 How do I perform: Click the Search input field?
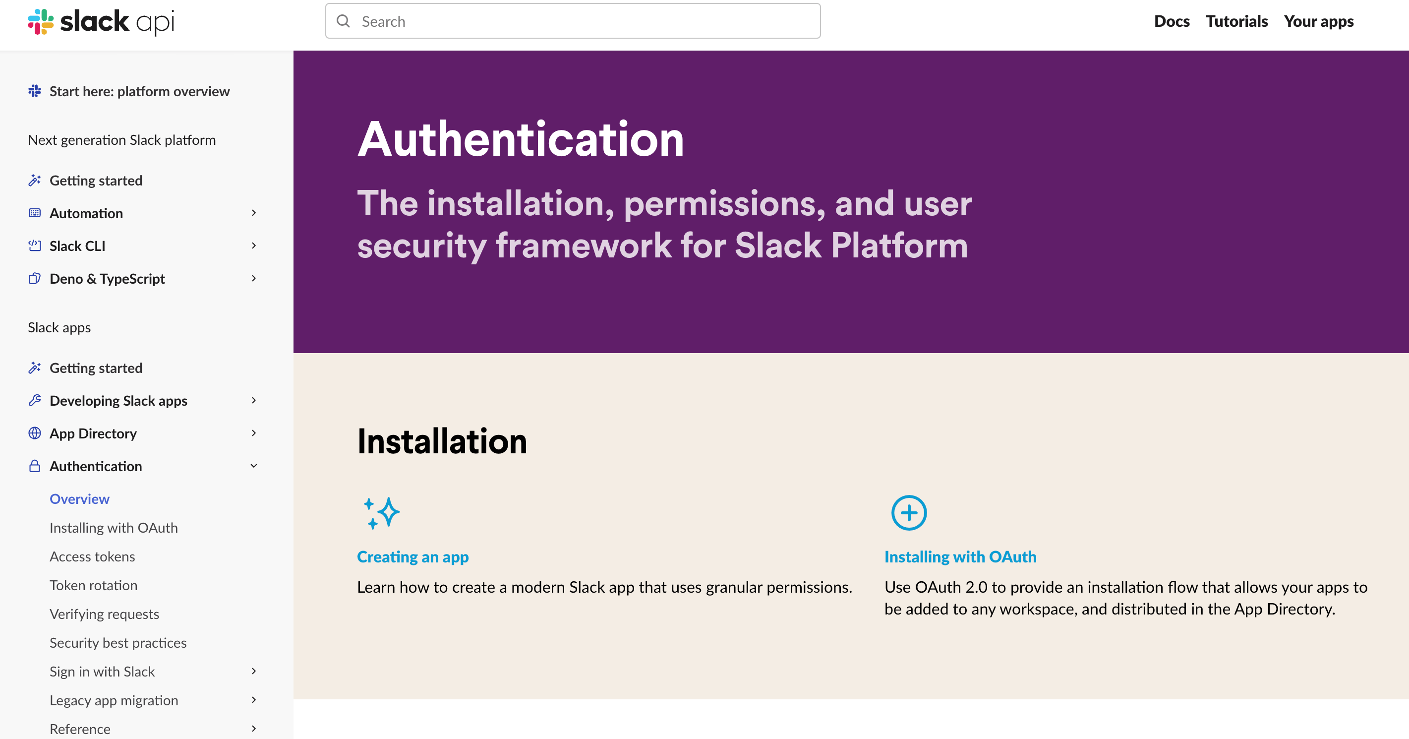click(x=573, y=19)
